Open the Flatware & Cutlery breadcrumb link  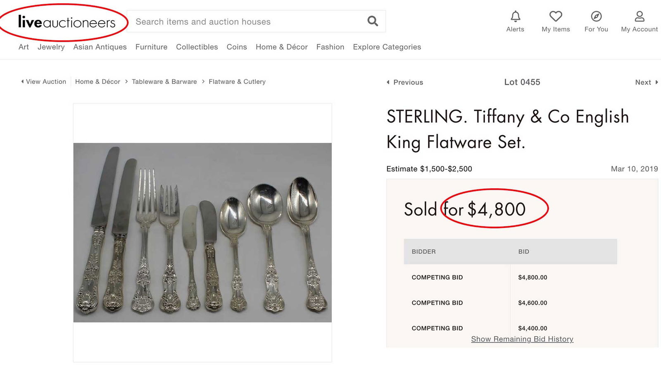point(237,81)
